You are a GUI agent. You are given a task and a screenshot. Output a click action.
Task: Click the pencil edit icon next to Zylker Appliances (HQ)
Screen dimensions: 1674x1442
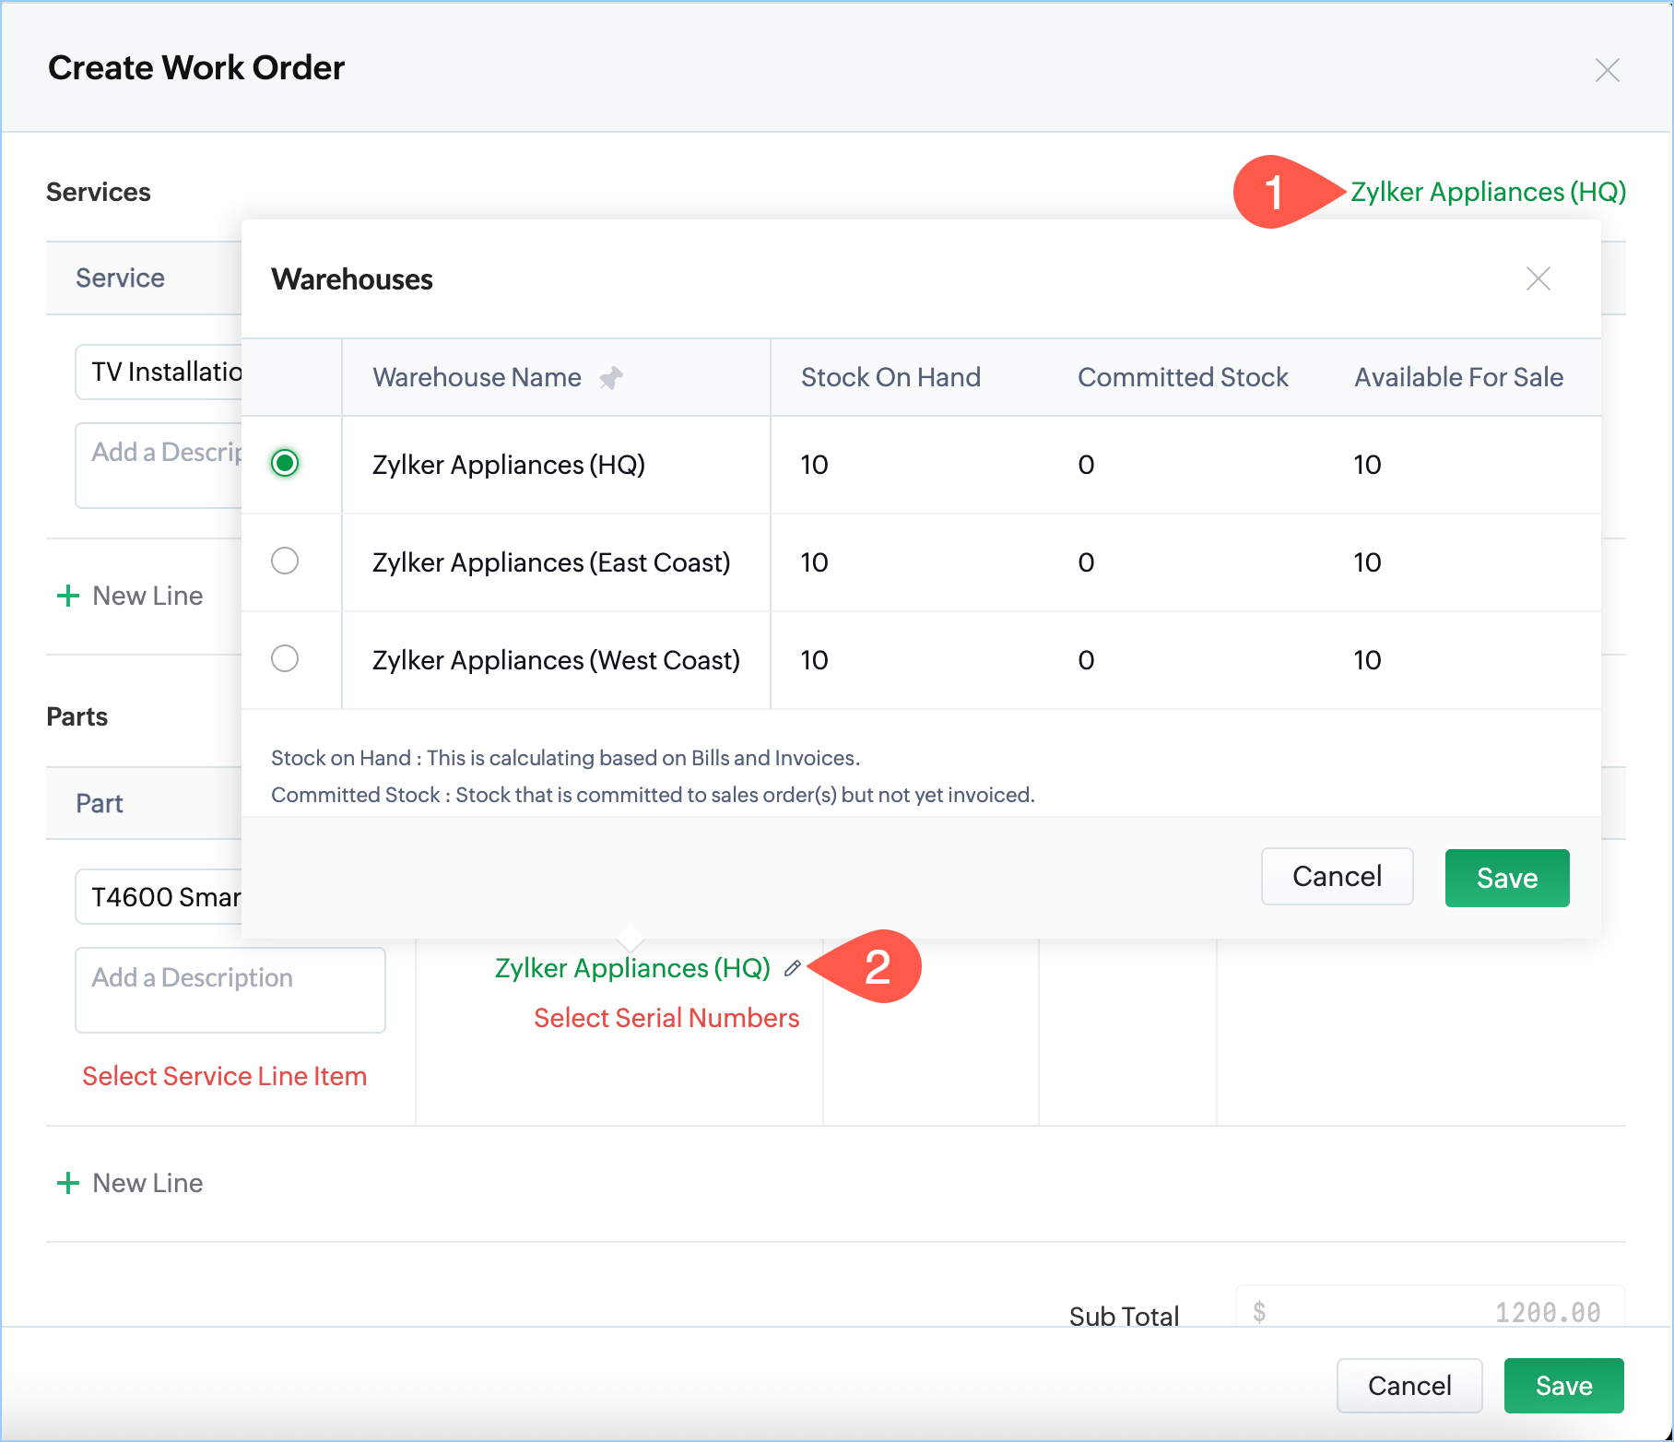tap(793, 968)
